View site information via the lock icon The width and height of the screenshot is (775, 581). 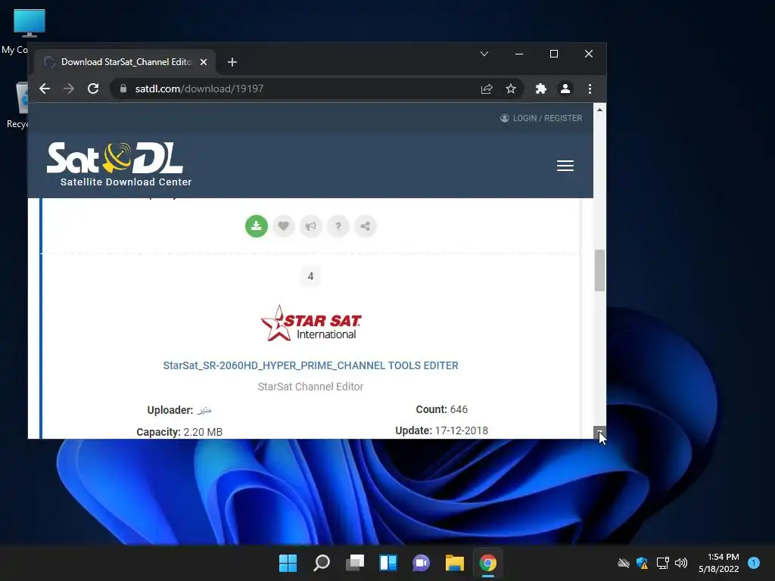click(x=123, y=89)
